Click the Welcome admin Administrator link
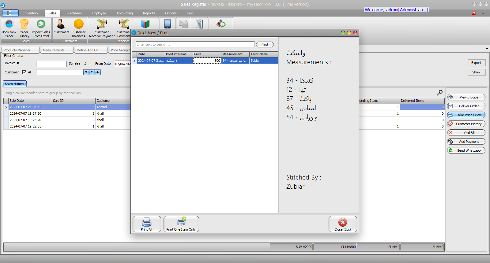The height and width of the screenshot is (263, 490). tap(396, 10)
